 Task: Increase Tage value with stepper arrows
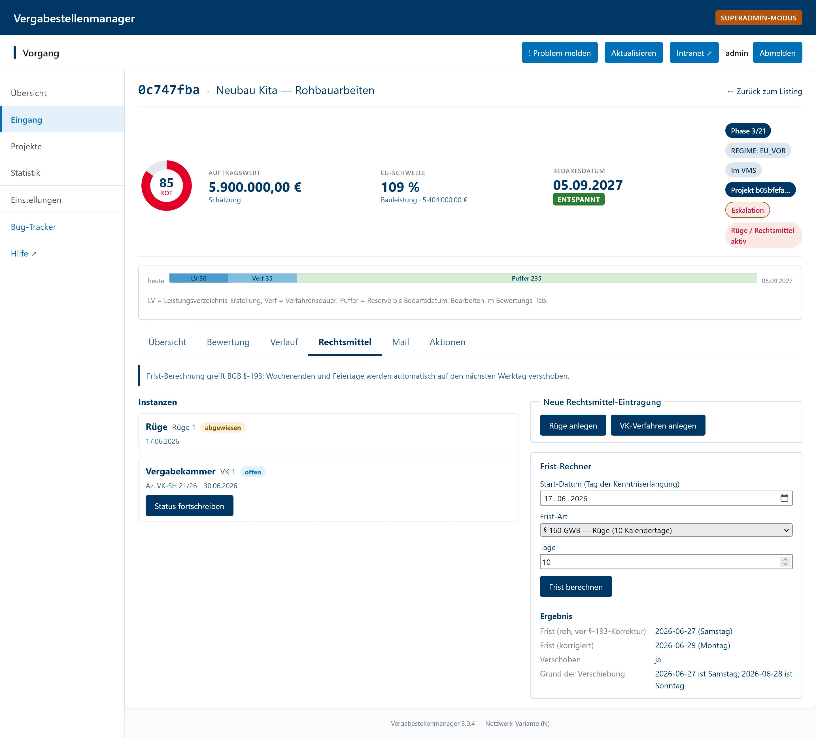pos(785,559)
